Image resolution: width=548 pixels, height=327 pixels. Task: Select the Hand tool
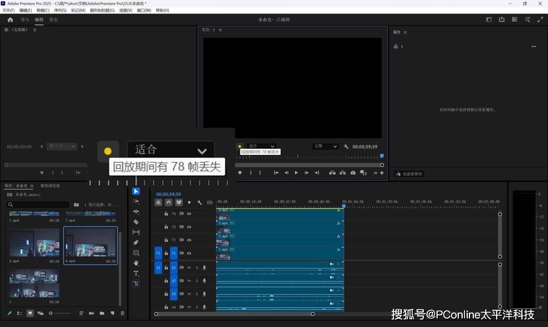(136, 263)
